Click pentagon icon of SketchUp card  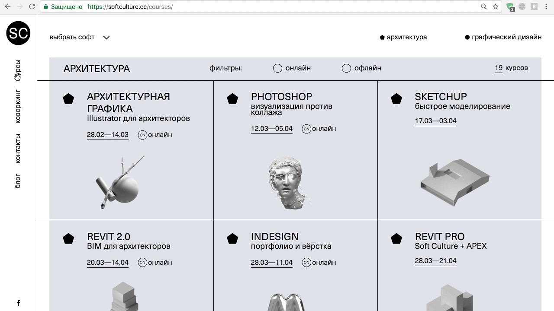point(396,99)
